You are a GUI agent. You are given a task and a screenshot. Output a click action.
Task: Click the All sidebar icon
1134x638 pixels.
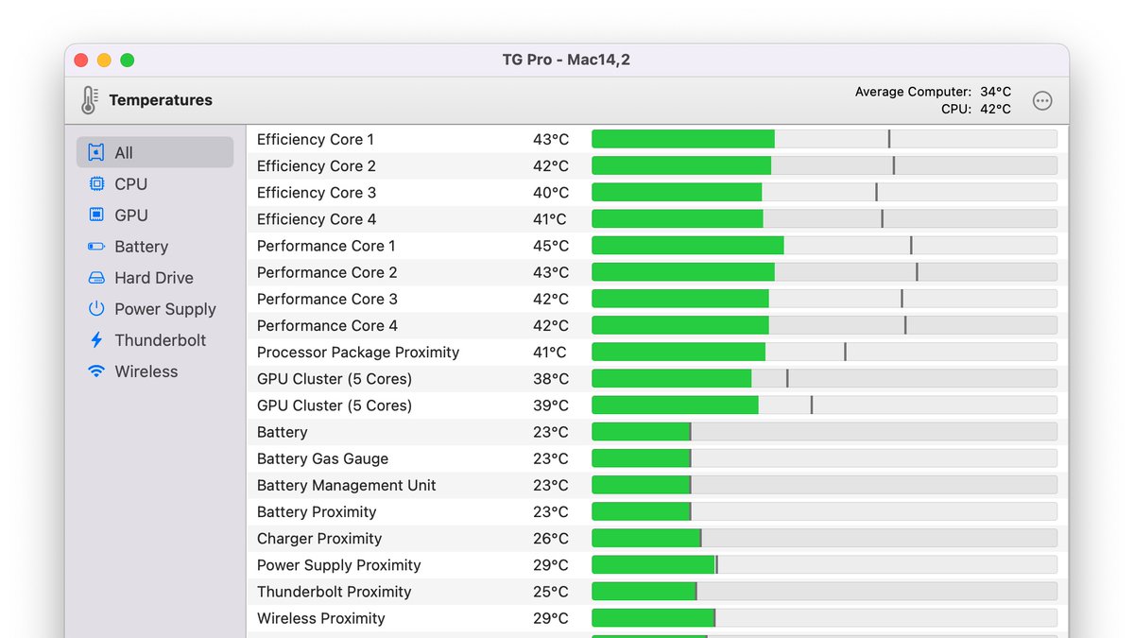(95, 152)
